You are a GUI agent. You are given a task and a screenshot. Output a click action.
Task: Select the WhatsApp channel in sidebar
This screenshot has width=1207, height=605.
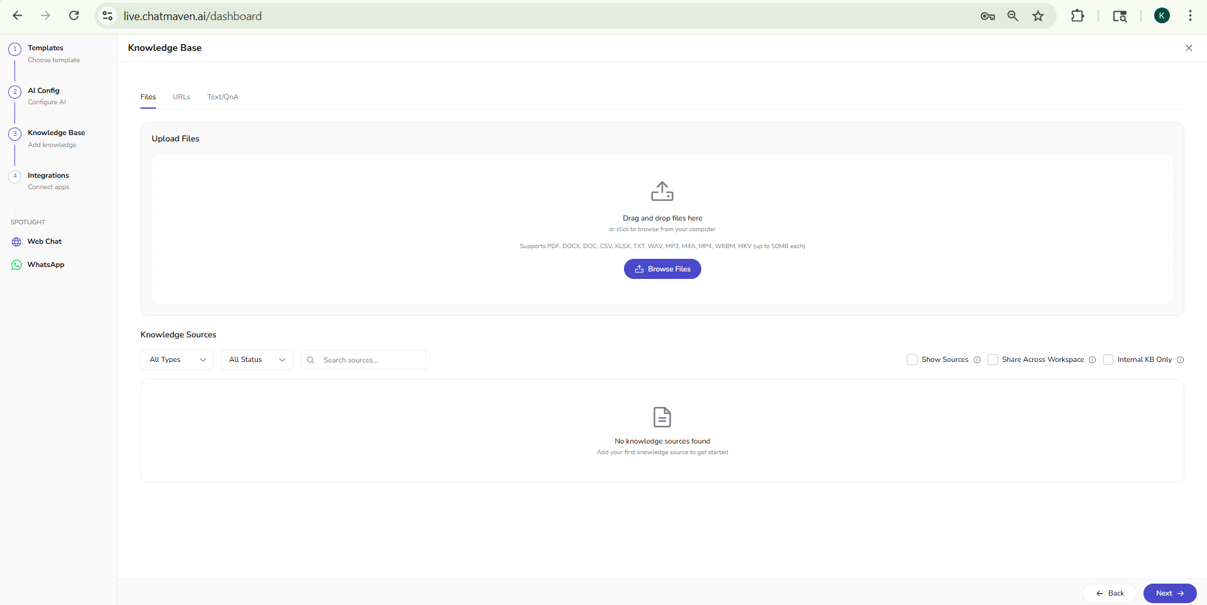tap(45, 264)
